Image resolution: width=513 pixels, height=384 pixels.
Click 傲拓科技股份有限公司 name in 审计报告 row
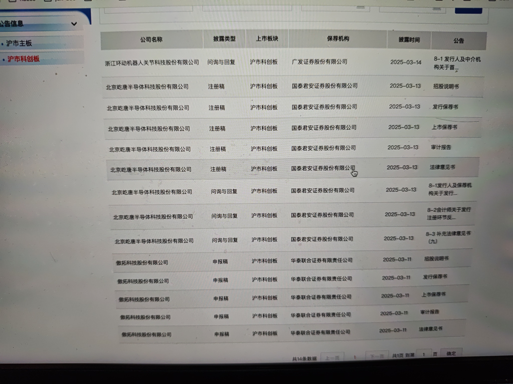145,317
